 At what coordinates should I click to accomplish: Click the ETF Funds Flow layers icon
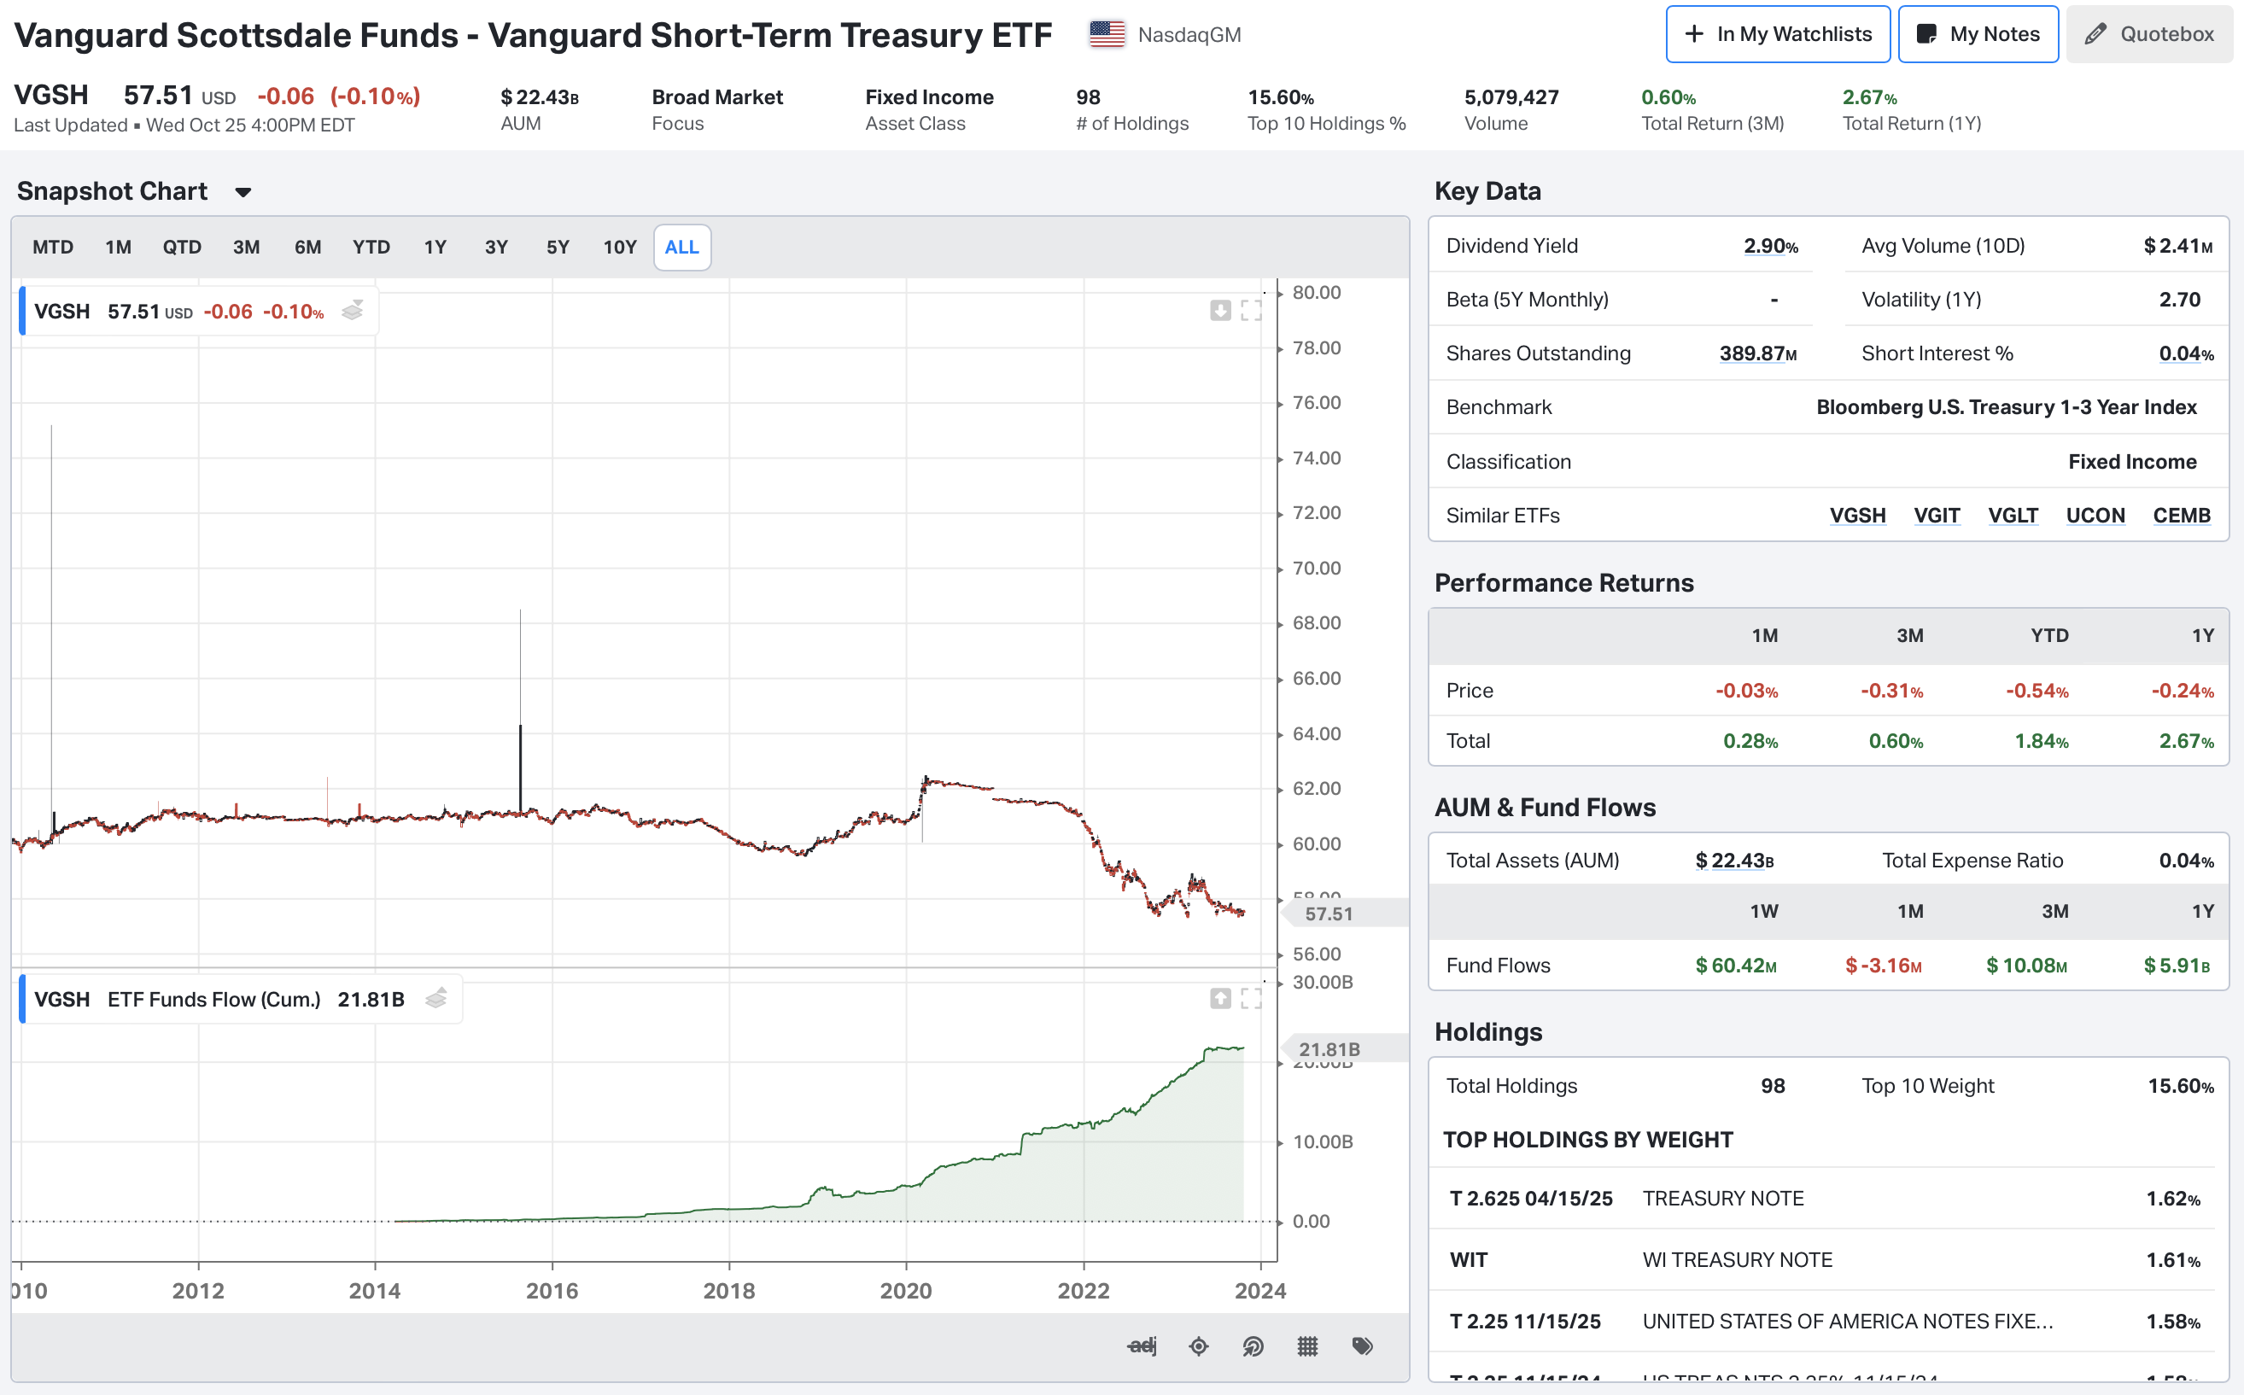click(x=436, y=998)
